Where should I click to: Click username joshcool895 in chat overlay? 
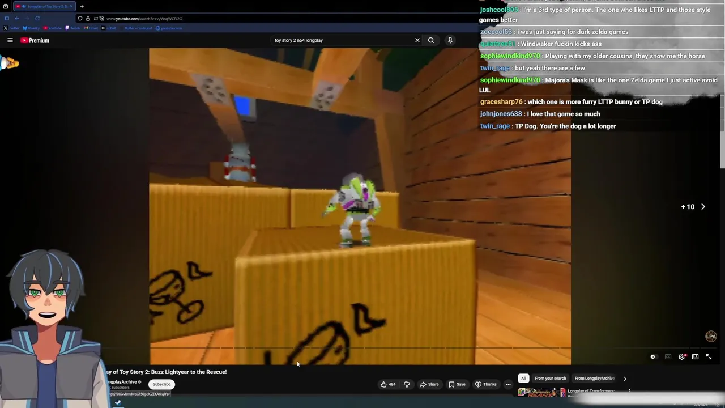click(x=499, y=10)
